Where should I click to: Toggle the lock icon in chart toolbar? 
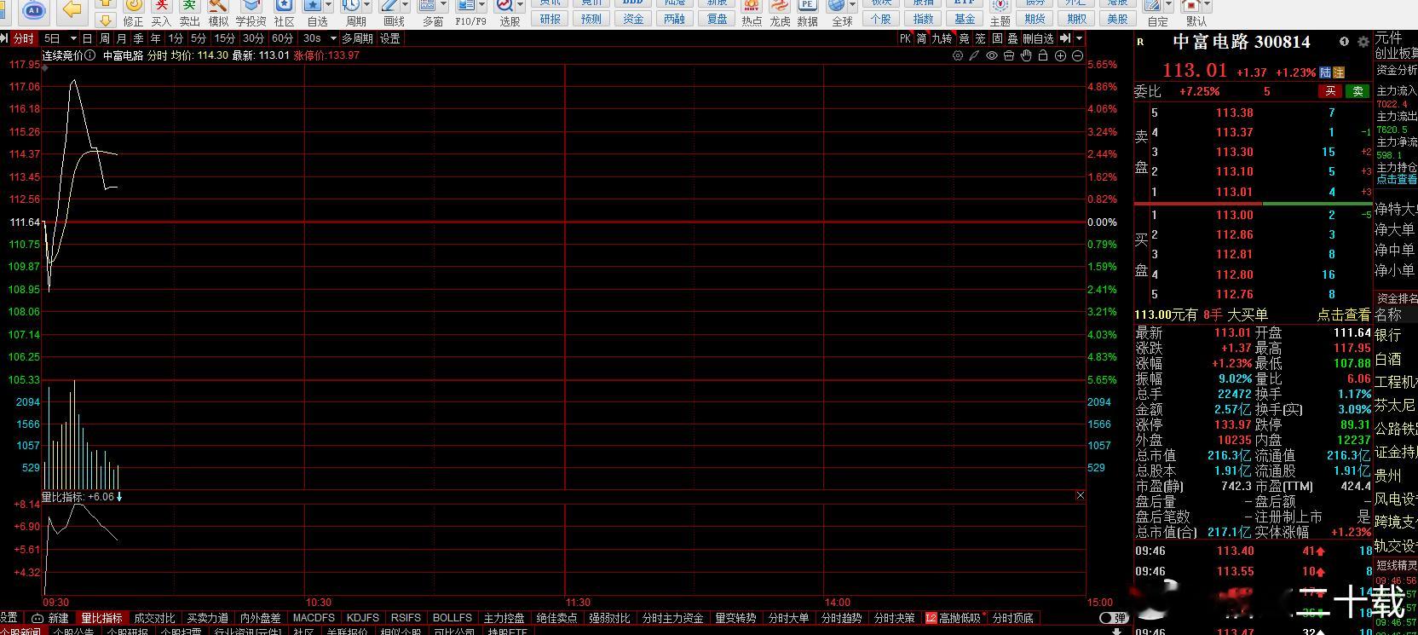pyautogui.click(x=1043, y=55)
